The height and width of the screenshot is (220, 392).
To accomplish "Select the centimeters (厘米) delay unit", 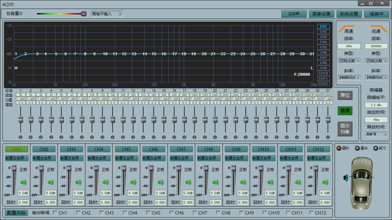I will click(x=357, y=148).
